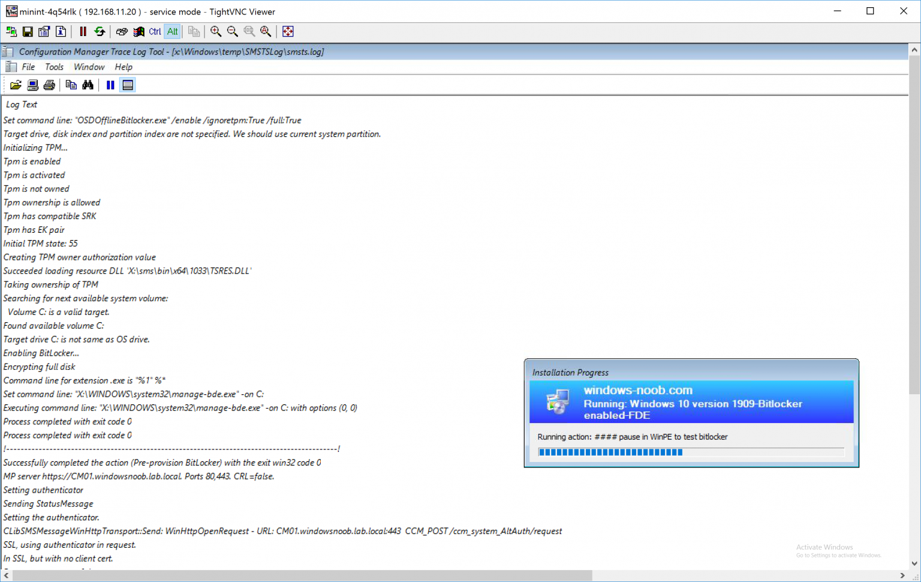Open the File menu in Trace Log Tool

[x=28, y=67]
